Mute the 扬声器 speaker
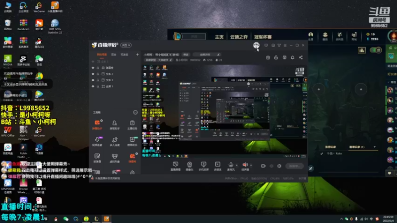 pos(245,167)
